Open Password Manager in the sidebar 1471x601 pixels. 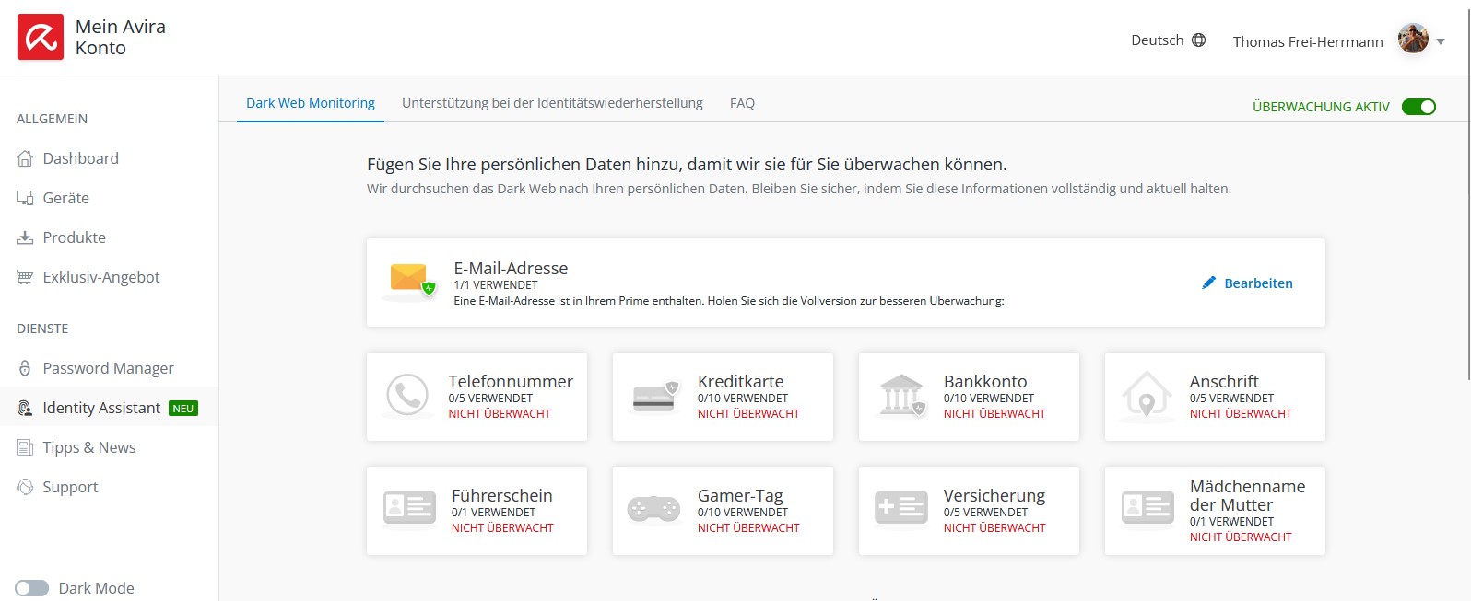click(108, 368)
